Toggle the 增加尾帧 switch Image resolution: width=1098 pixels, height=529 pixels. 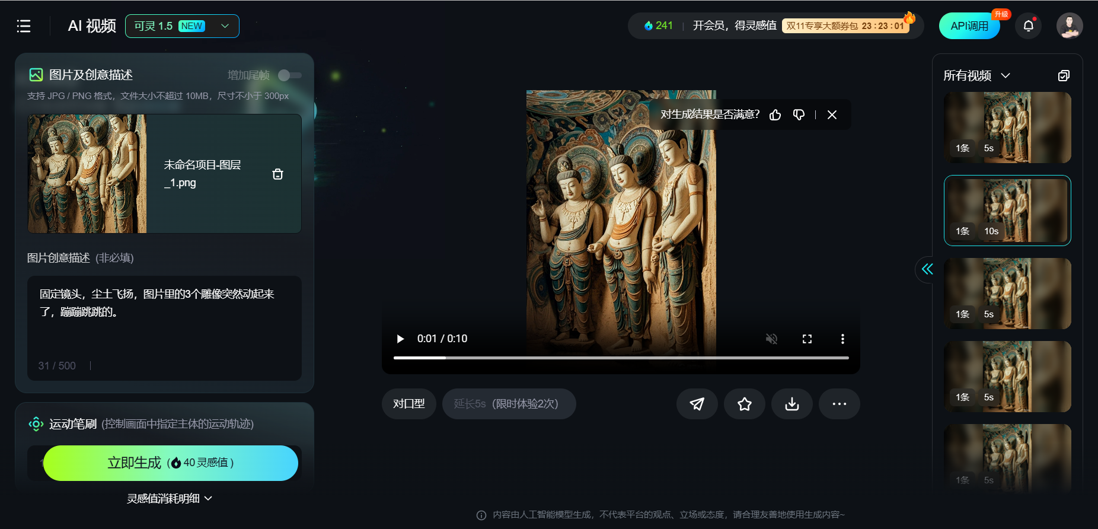coord(290,75)
